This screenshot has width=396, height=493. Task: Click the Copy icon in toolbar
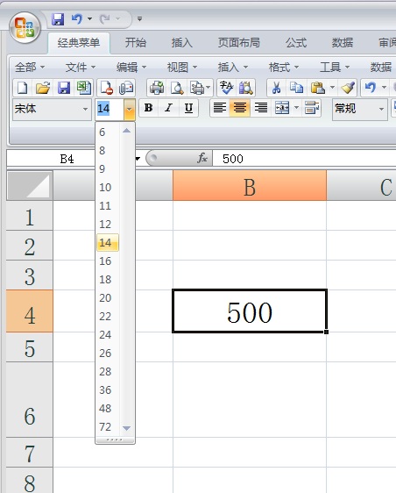pos(296,88)
